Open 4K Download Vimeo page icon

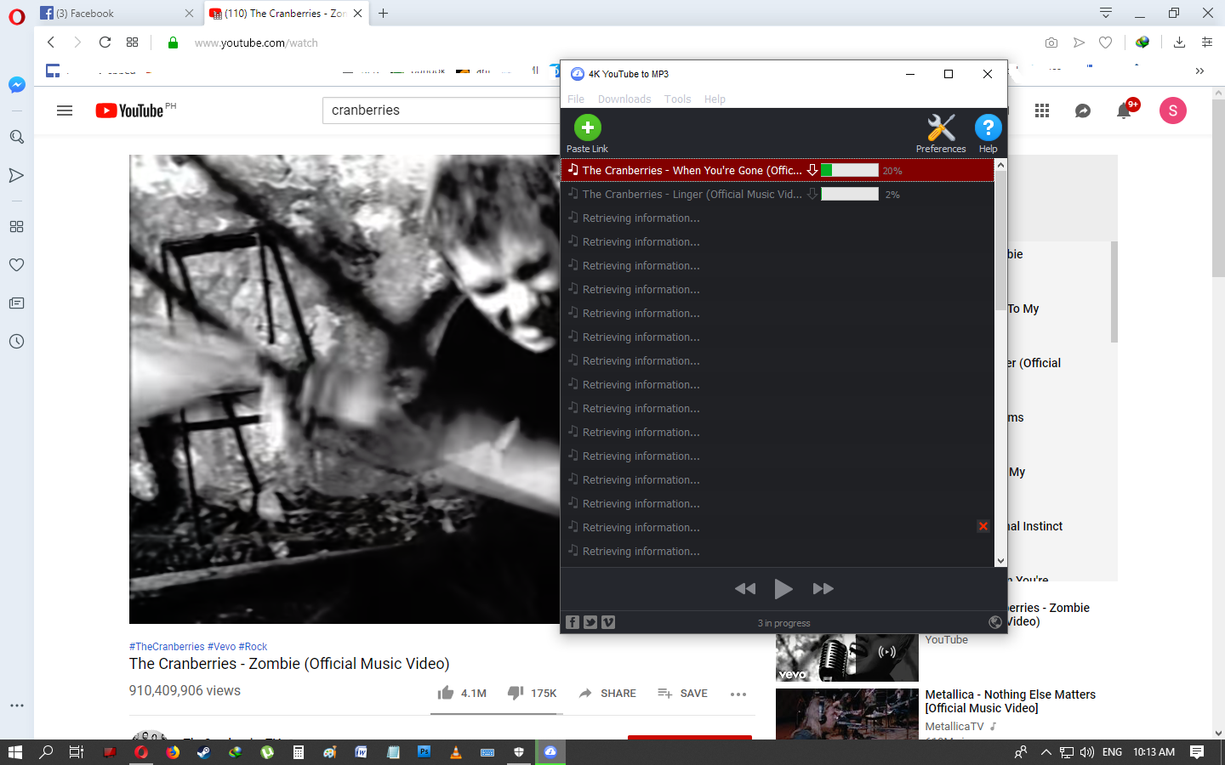click(608, 622)
